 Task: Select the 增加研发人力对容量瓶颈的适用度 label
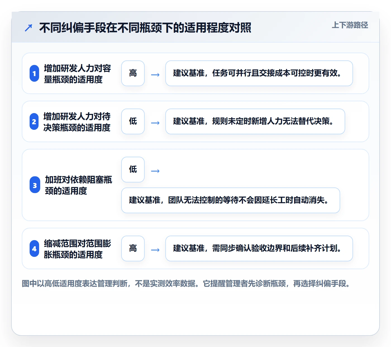pos(77,74)
